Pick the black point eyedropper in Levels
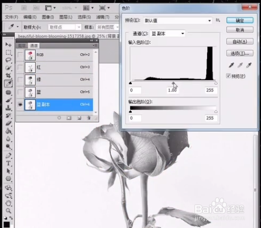The image size is (261, 228). click(x=231, y=65)
